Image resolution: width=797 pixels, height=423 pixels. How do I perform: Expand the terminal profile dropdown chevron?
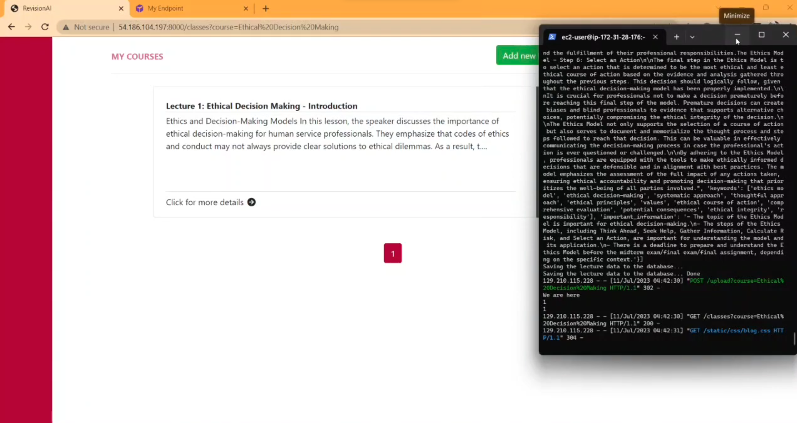692,37
